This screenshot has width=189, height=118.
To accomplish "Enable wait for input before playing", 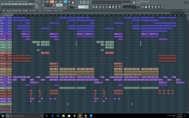I will pos(48,2).
